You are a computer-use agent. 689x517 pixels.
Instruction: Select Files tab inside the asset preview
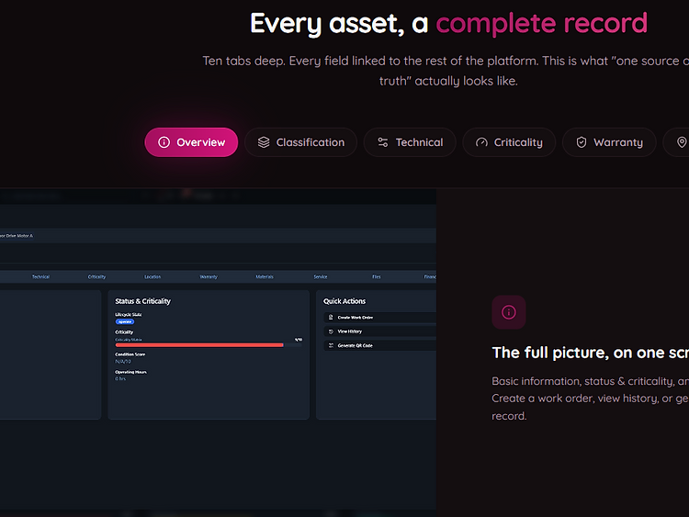[x=377, y=276]
